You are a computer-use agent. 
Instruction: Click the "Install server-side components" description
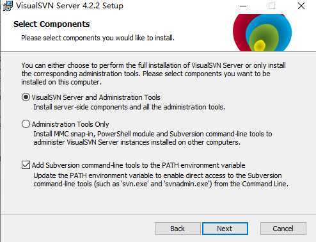[x=129, y=107]
